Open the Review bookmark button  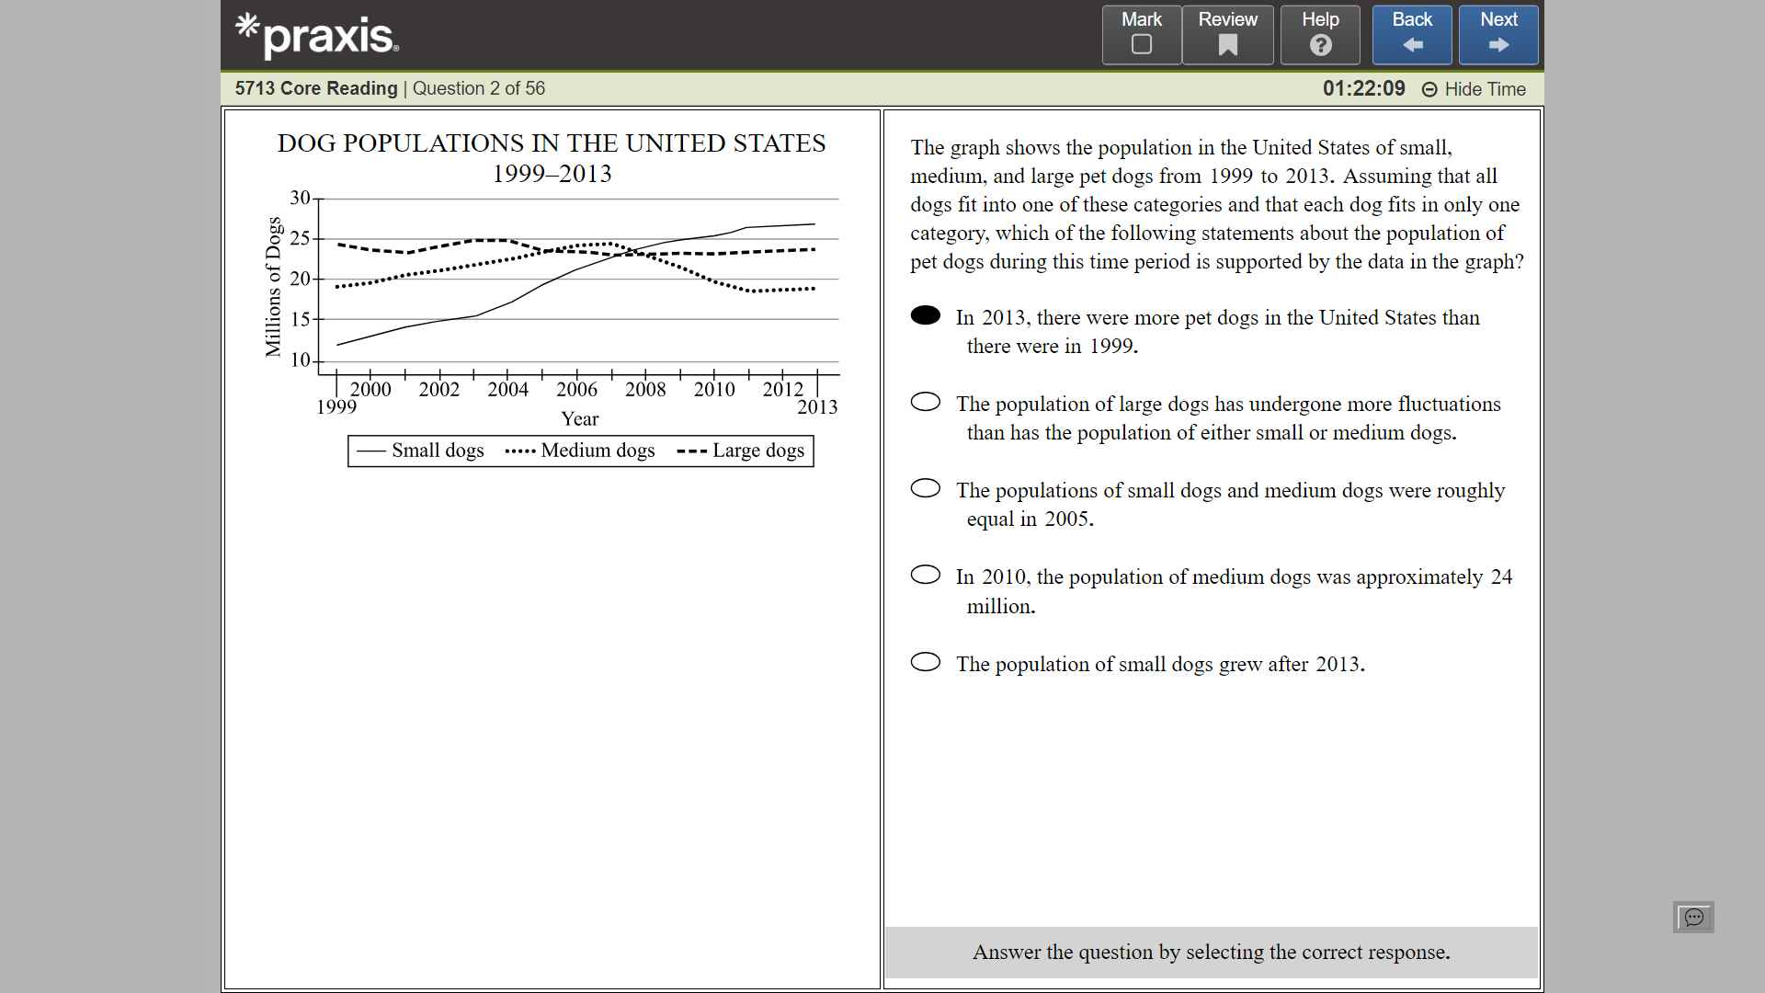click(x=1227, y=35)
